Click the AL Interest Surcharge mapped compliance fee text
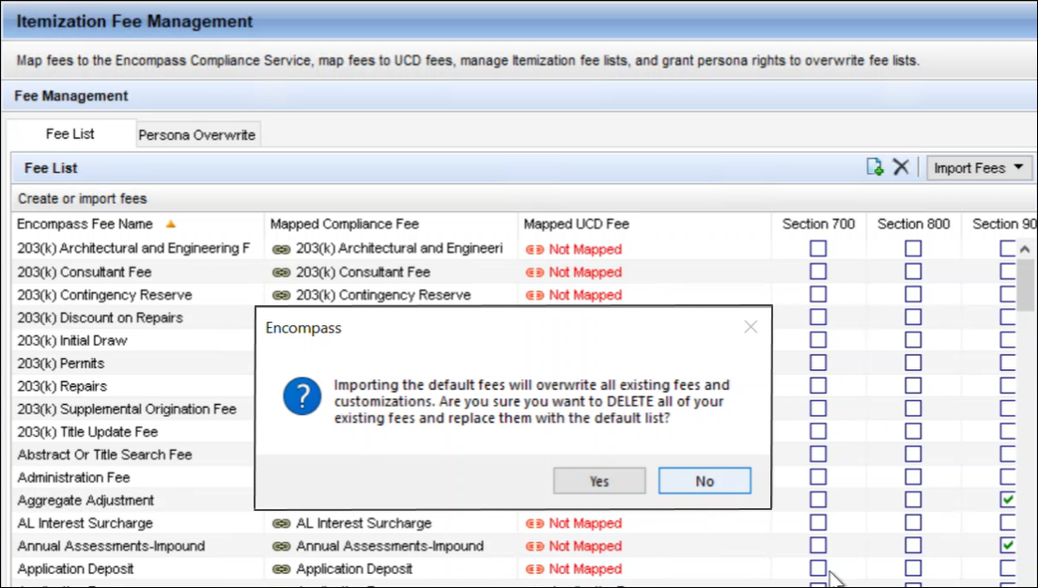This screenshot has width=1038, height=588. 364,523
